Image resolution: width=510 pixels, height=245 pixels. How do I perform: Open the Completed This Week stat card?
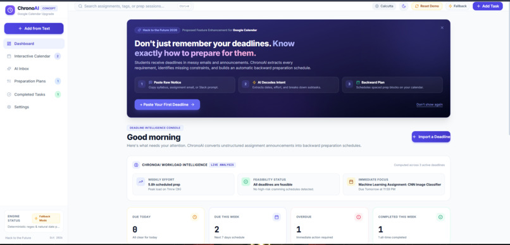411,225
